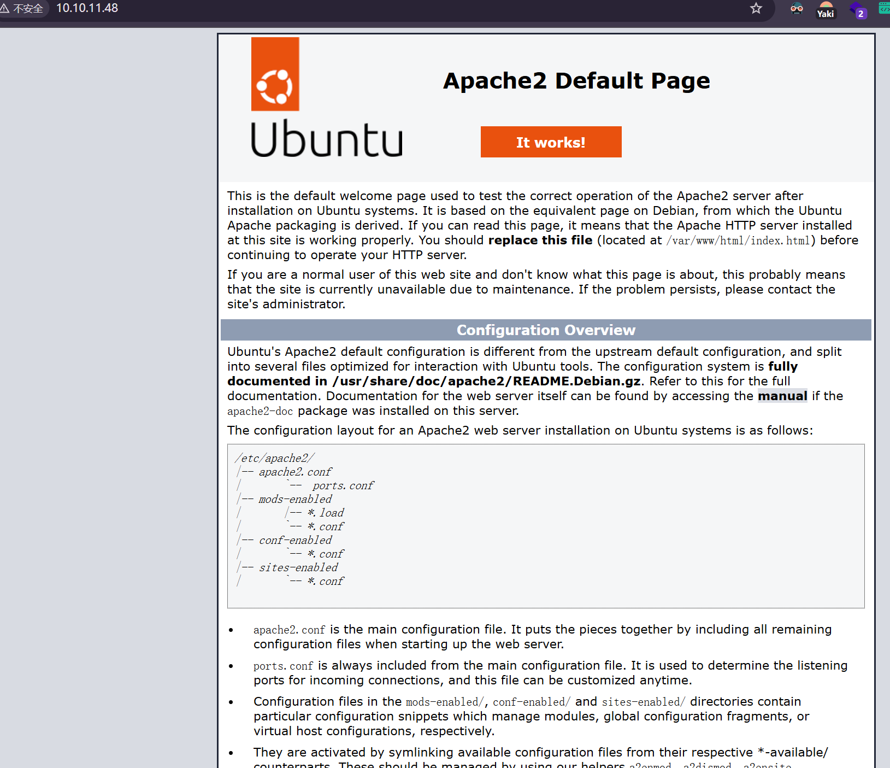Click apache2.conf in the directory tree

point(295,472)
